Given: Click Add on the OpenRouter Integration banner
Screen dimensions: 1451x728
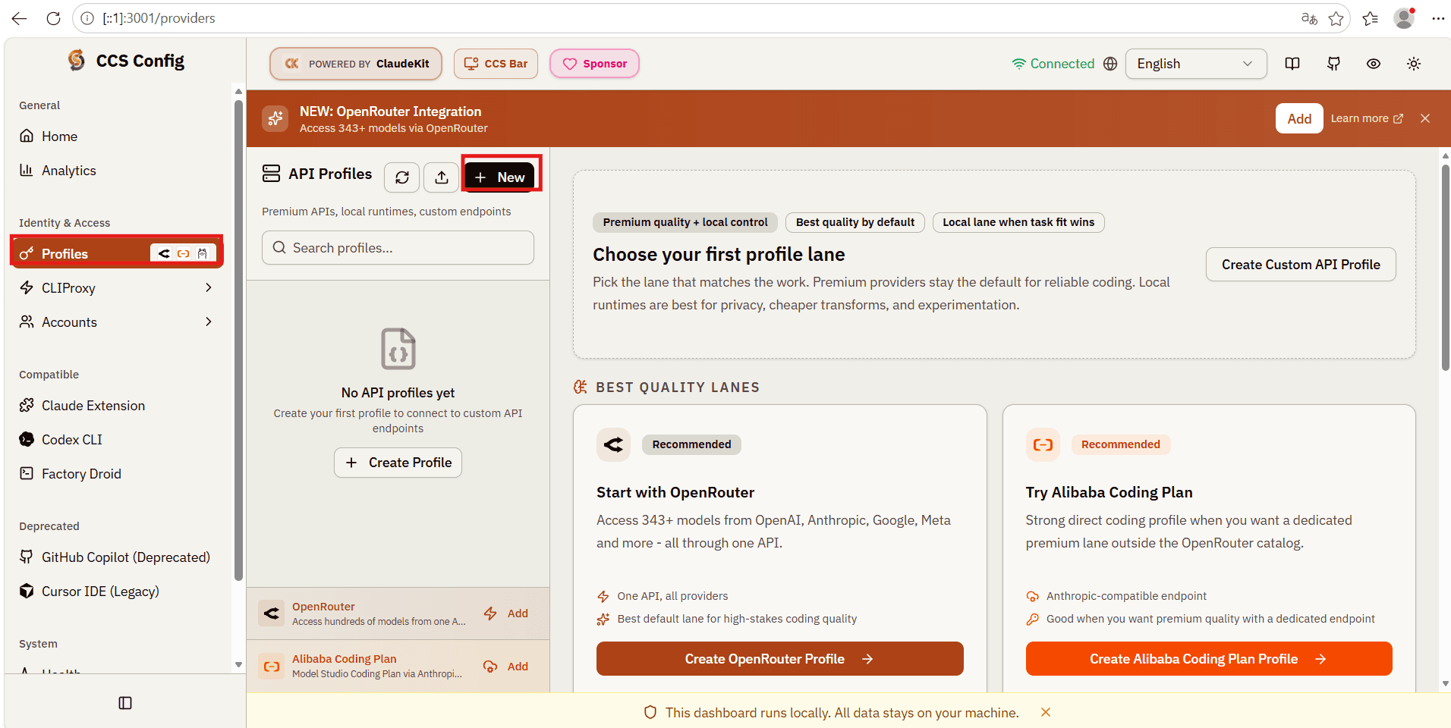Looking at the screenshot, I should point(1299,118).
